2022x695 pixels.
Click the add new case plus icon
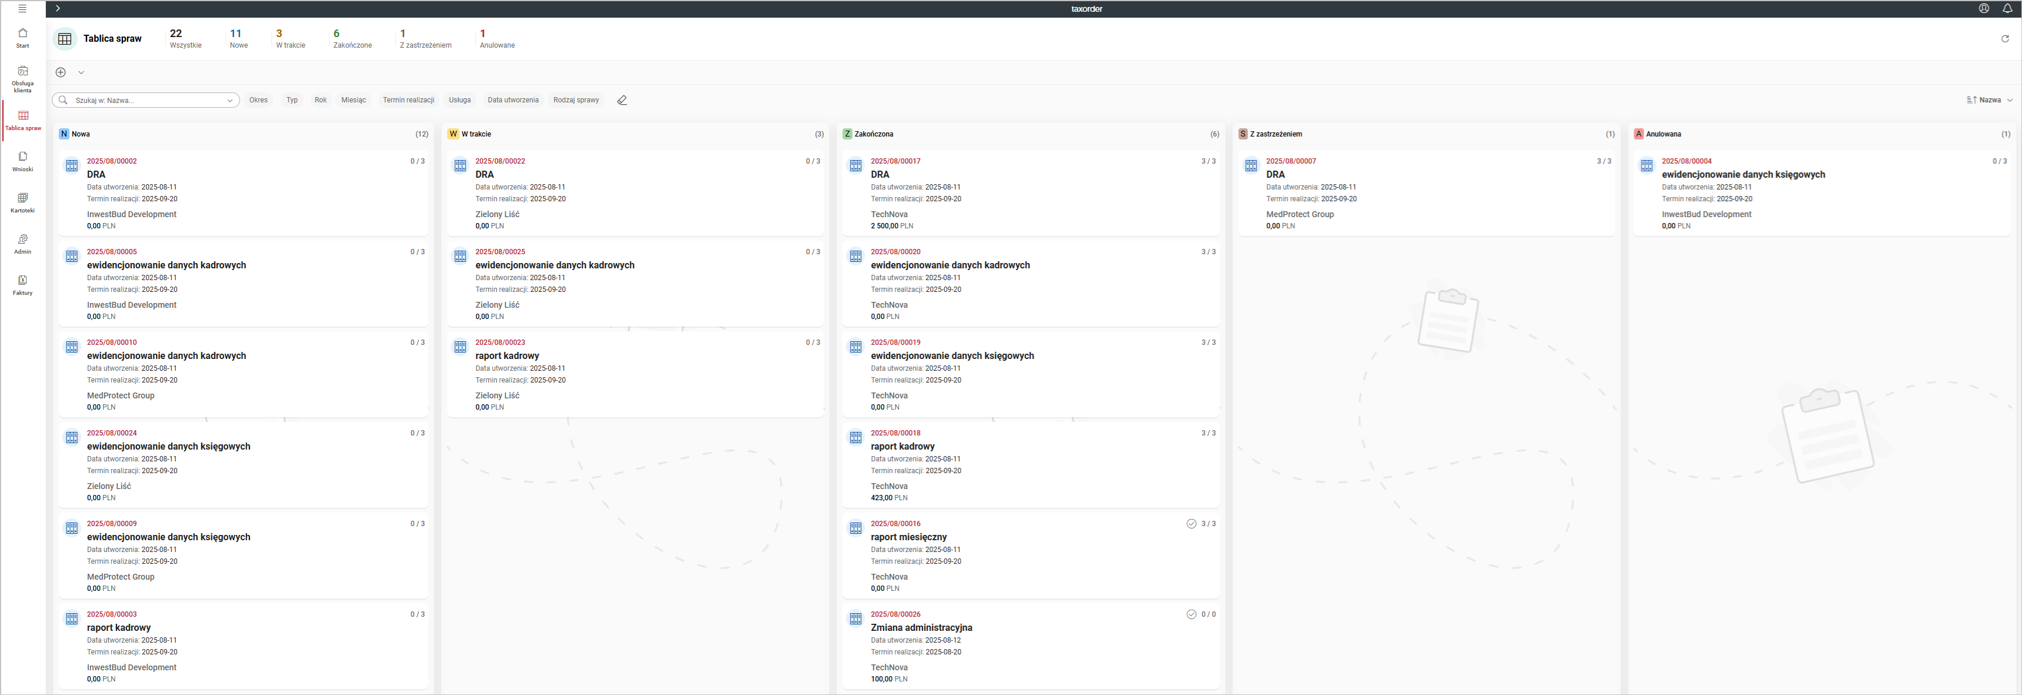point(61,72)
